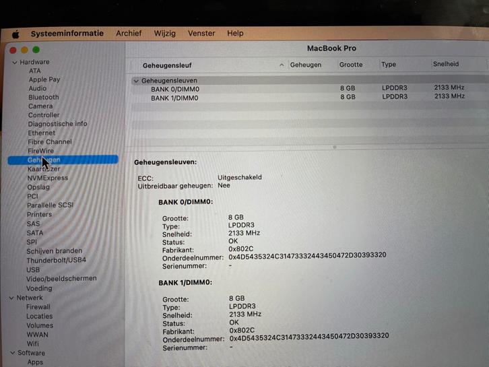Viewport: 489px width, 367px height.
Task: Select Wifi under Netwerk
Action: pyautogui.click(x=33, y=343)
